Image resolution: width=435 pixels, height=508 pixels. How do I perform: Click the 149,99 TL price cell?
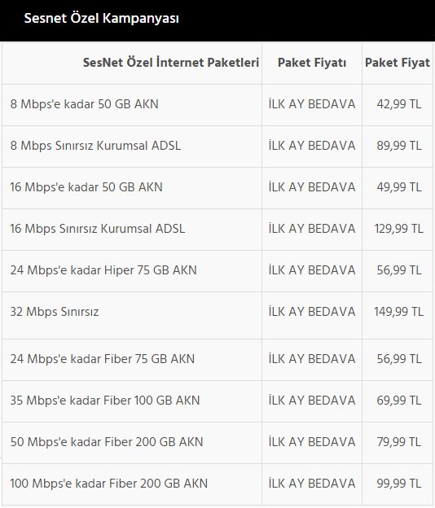click(x=398, y=312)
